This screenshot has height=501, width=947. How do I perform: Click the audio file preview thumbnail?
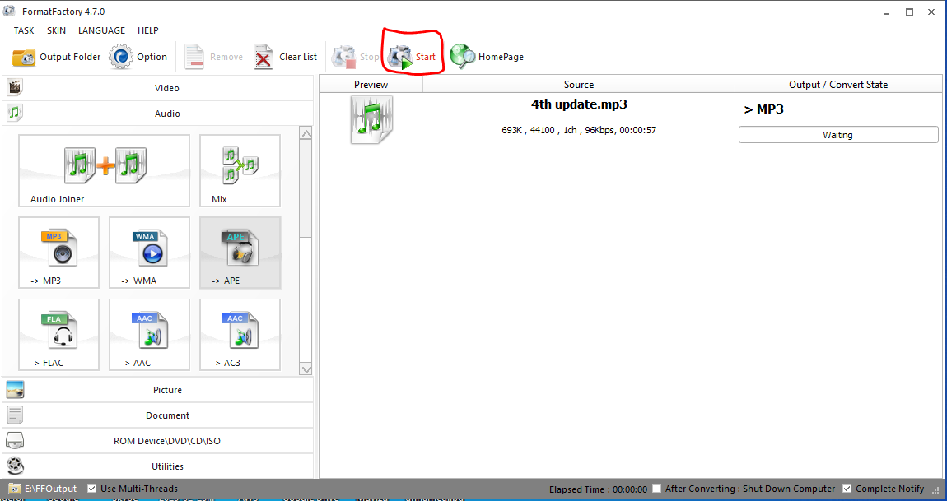[371, 119]
